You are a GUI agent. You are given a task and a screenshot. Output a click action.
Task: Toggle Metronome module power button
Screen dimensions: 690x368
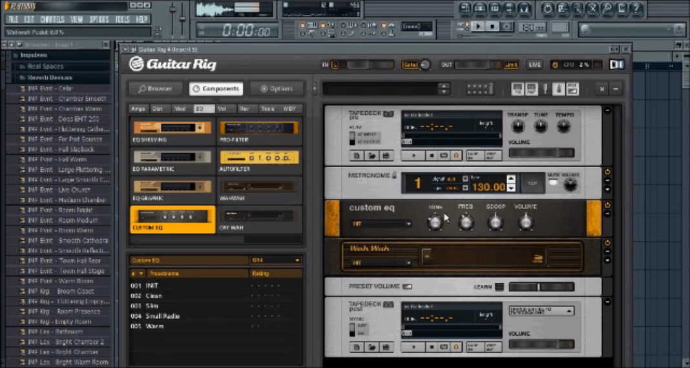coord(607,172)
